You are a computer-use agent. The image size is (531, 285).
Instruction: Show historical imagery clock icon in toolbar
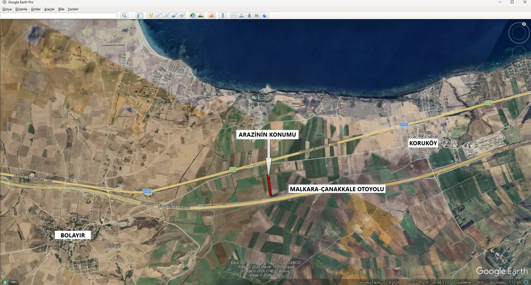pos(193,15)
